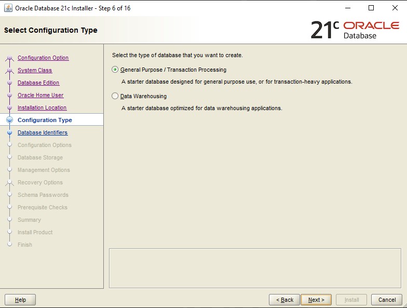Click the Oracle 21c Database logo

(x=355, y=30)
